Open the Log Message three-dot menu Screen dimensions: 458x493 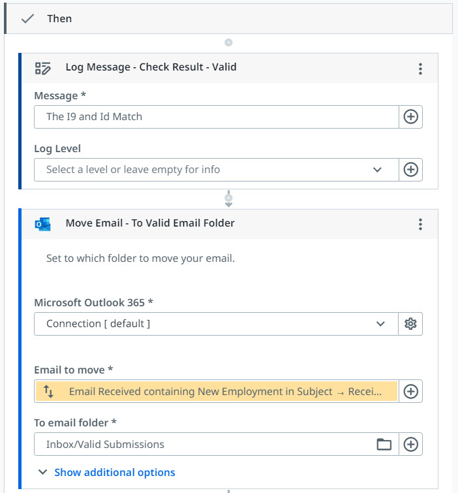point(420,69)
